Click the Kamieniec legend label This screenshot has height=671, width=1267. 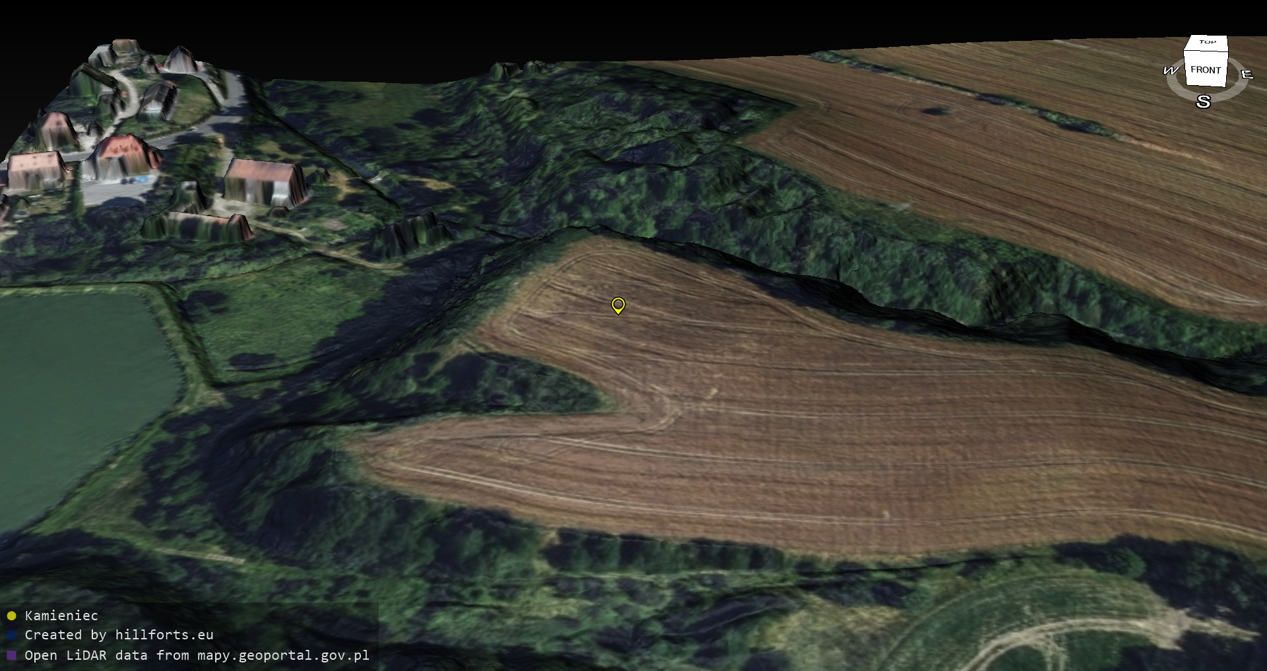(61, 616)
